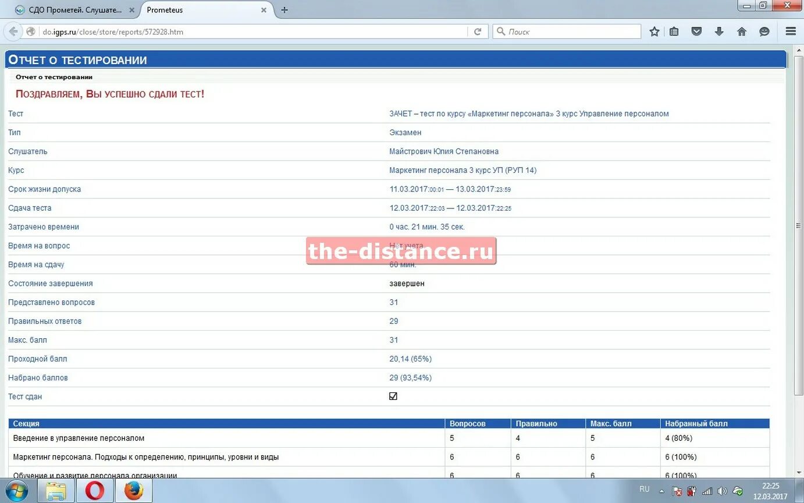The image size is (804, 503).
Task: Click the Поздравляем success heading
Action: click(110, 94)
